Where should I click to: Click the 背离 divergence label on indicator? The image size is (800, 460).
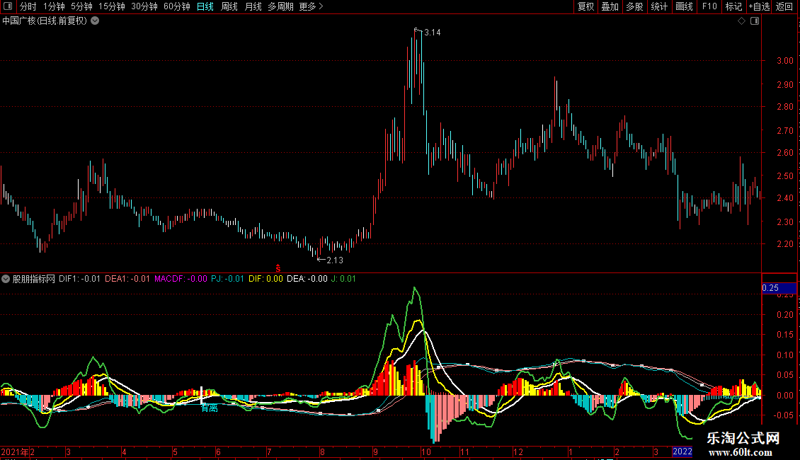pos(210,408)
